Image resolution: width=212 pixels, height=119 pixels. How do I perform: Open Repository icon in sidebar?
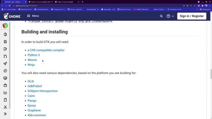(5, 42)
